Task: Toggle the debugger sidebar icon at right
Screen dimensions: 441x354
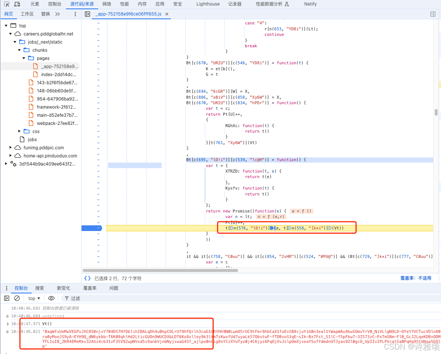Action: tap(433, 14)
